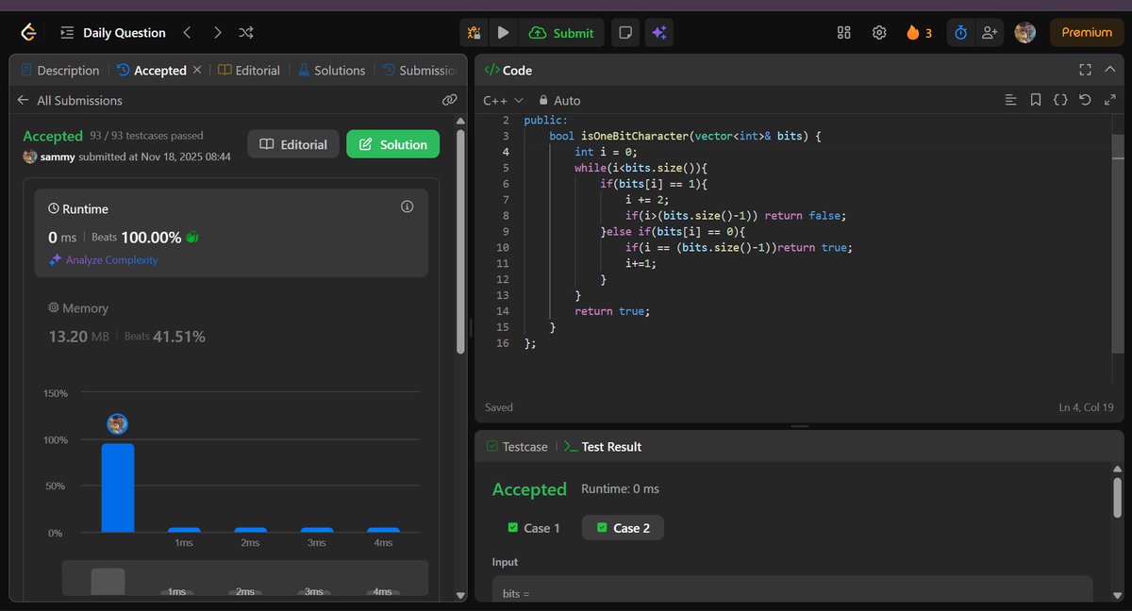Click the test result panel scrollbar
The width and height of the screenshot is (1132, 611).
(1118, 497)
